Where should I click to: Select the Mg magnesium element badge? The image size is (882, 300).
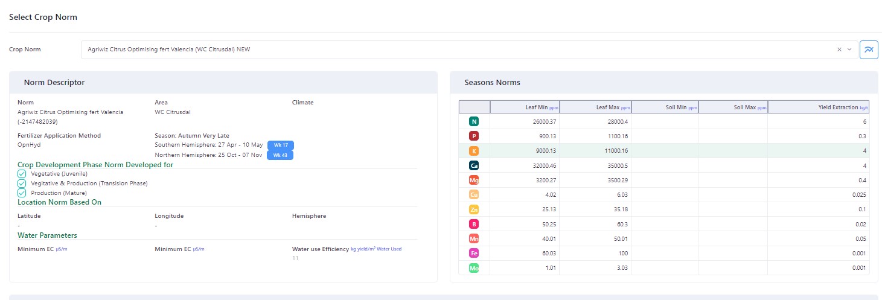point(474,180)
